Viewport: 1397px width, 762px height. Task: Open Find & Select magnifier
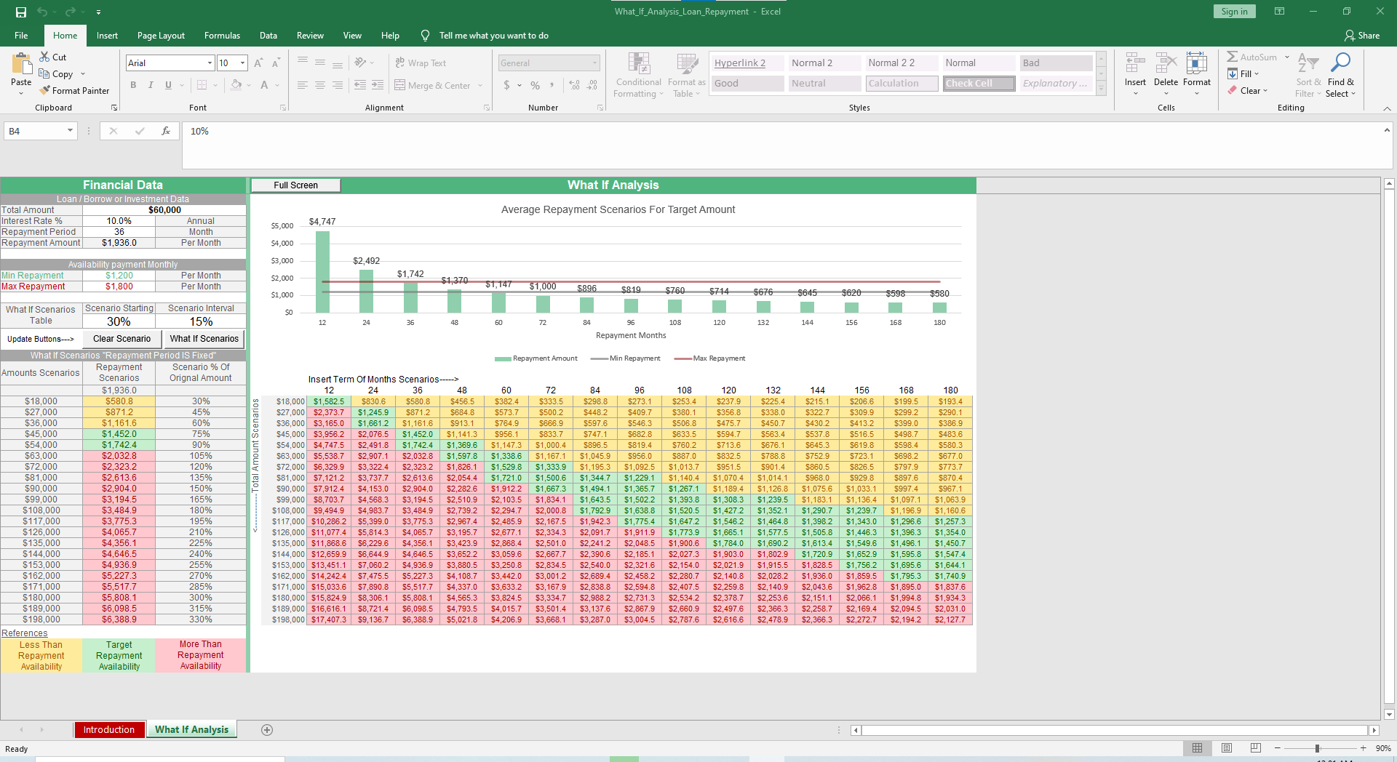(x=1340, y=75)
